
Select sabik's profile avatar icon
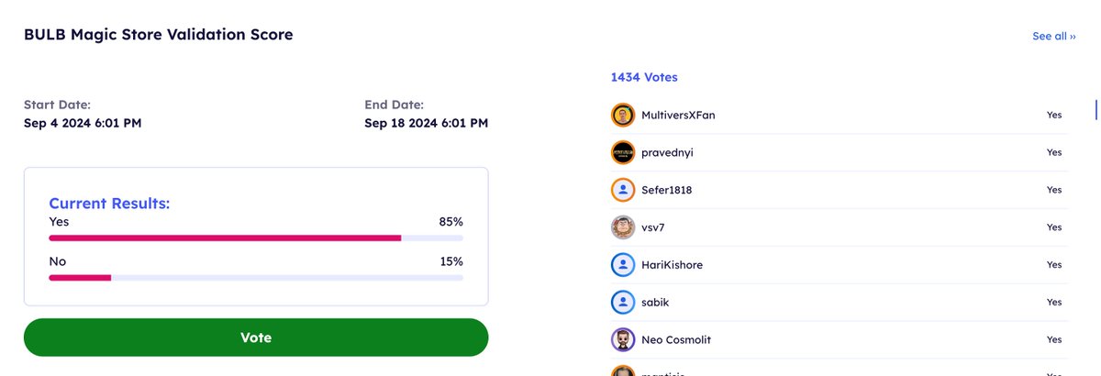pos(623,302)
